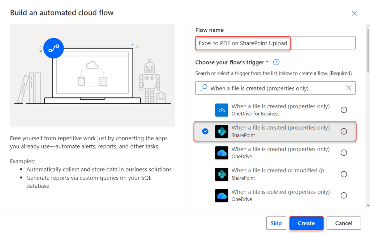The height and width of the screenshot is (233, 370).
Task: Open info for OneDrive file created trigger
Action: tap(344, 153)
